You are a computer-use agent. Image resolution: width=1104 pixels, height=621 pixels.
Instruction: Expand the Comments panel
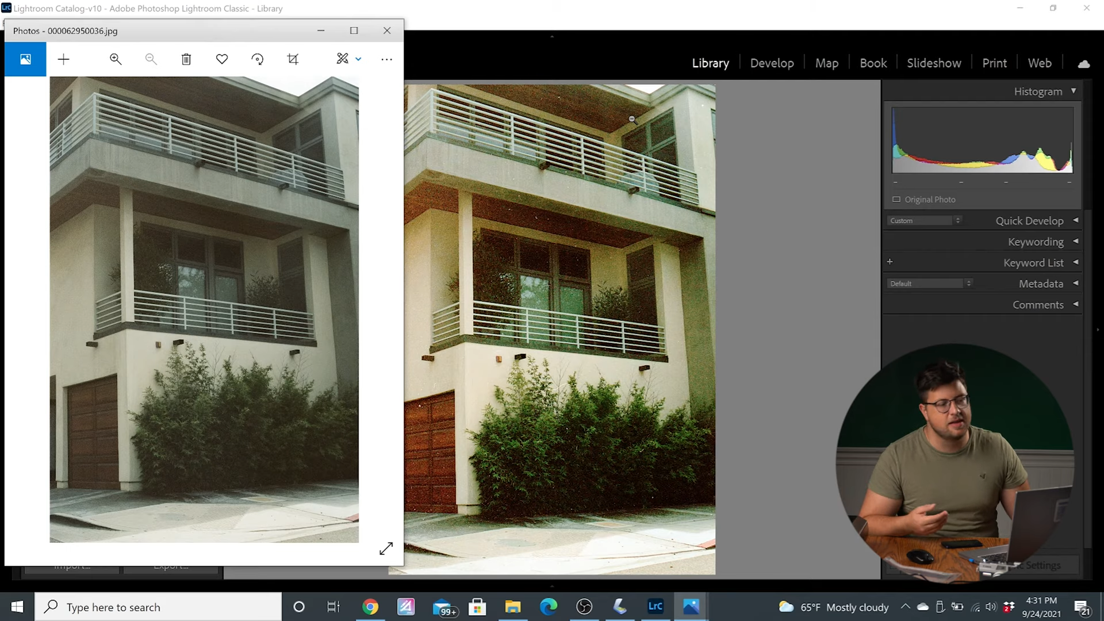pos(1075,305)
